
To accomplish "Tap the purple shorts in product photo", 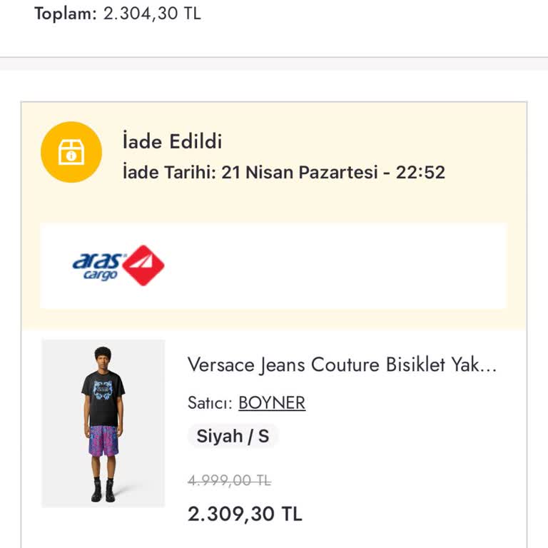I will pyautogui.click(x=103, y=440).
